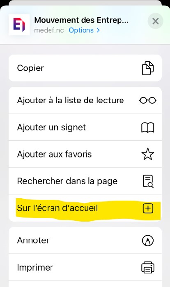Image resolution: width=170 pixels, height=287 pixels.
Task: Tap the MEDEF site logo thumbnail
Action: tap(19, 25)
